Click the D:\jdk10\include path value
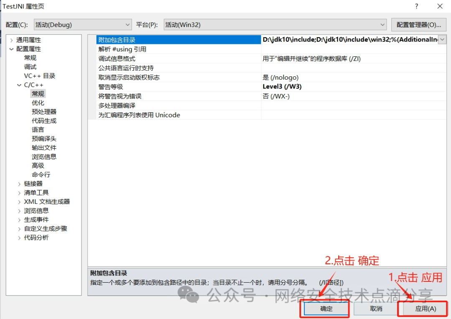The width and height of the screenshot is (451, 319). (x=350, y=40)
